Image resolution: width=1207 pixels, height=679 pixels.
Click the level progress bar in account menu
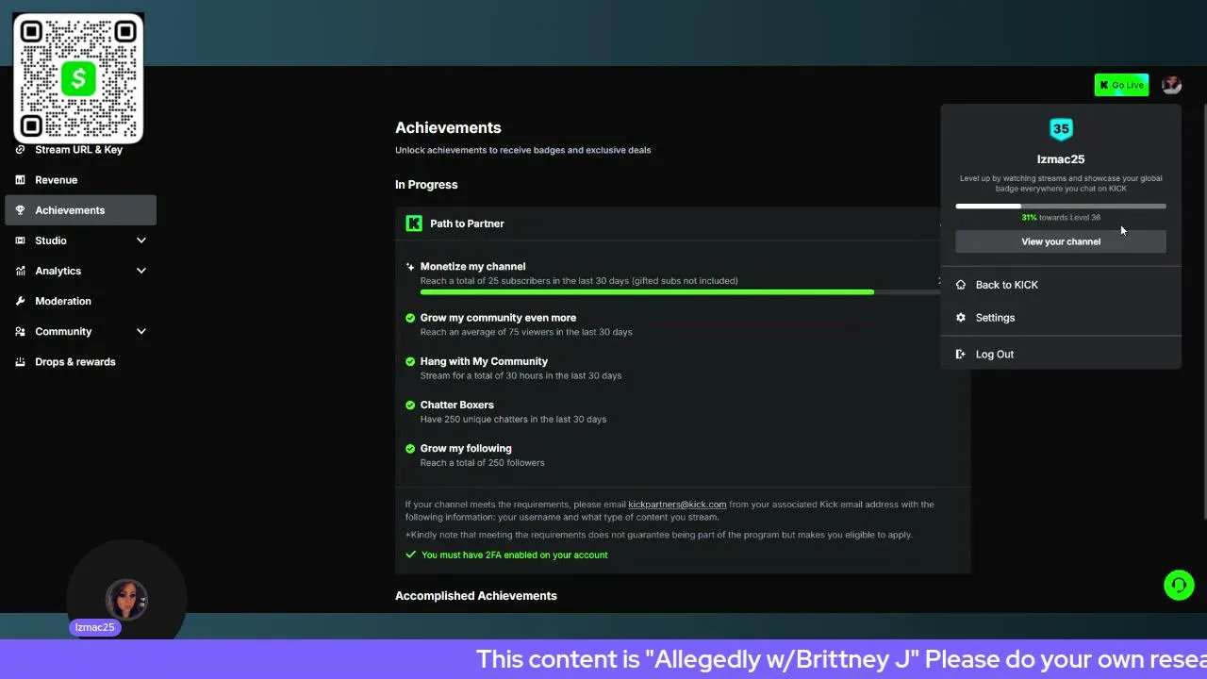[x=1061, y=206]
